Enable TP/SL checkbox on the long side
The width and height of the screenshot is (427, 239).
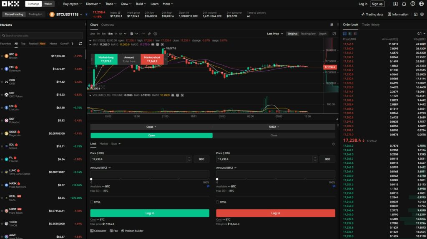click(x=92, y=202)
